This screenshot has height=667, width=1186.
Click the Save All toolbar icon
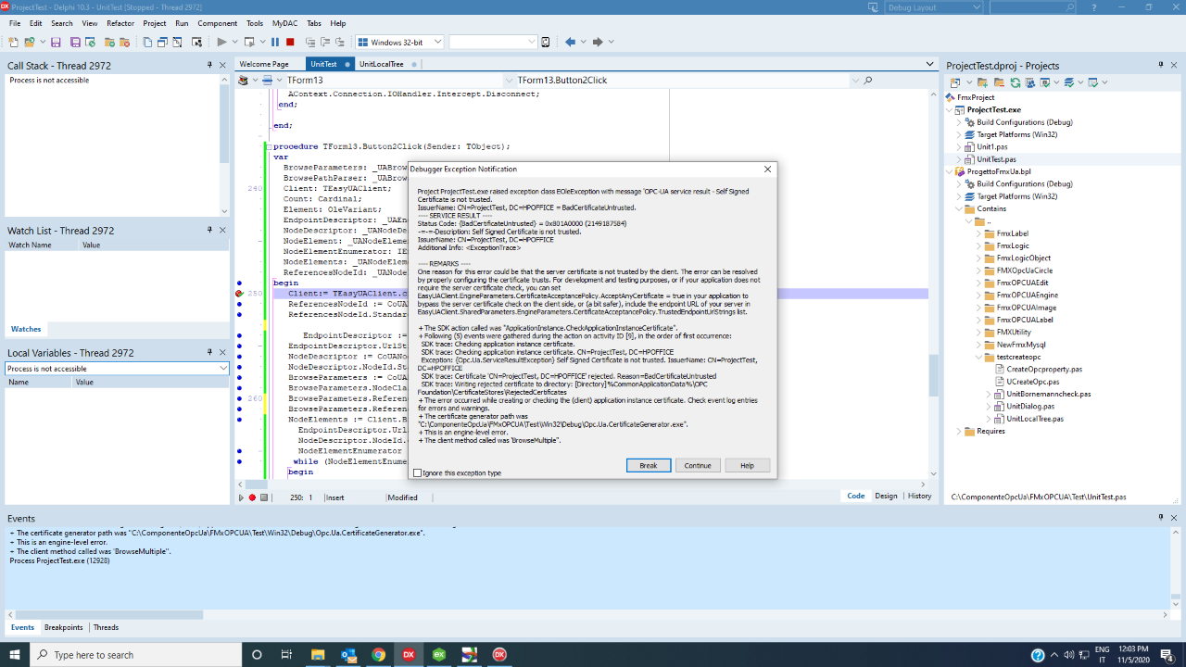tap(74, 42)
